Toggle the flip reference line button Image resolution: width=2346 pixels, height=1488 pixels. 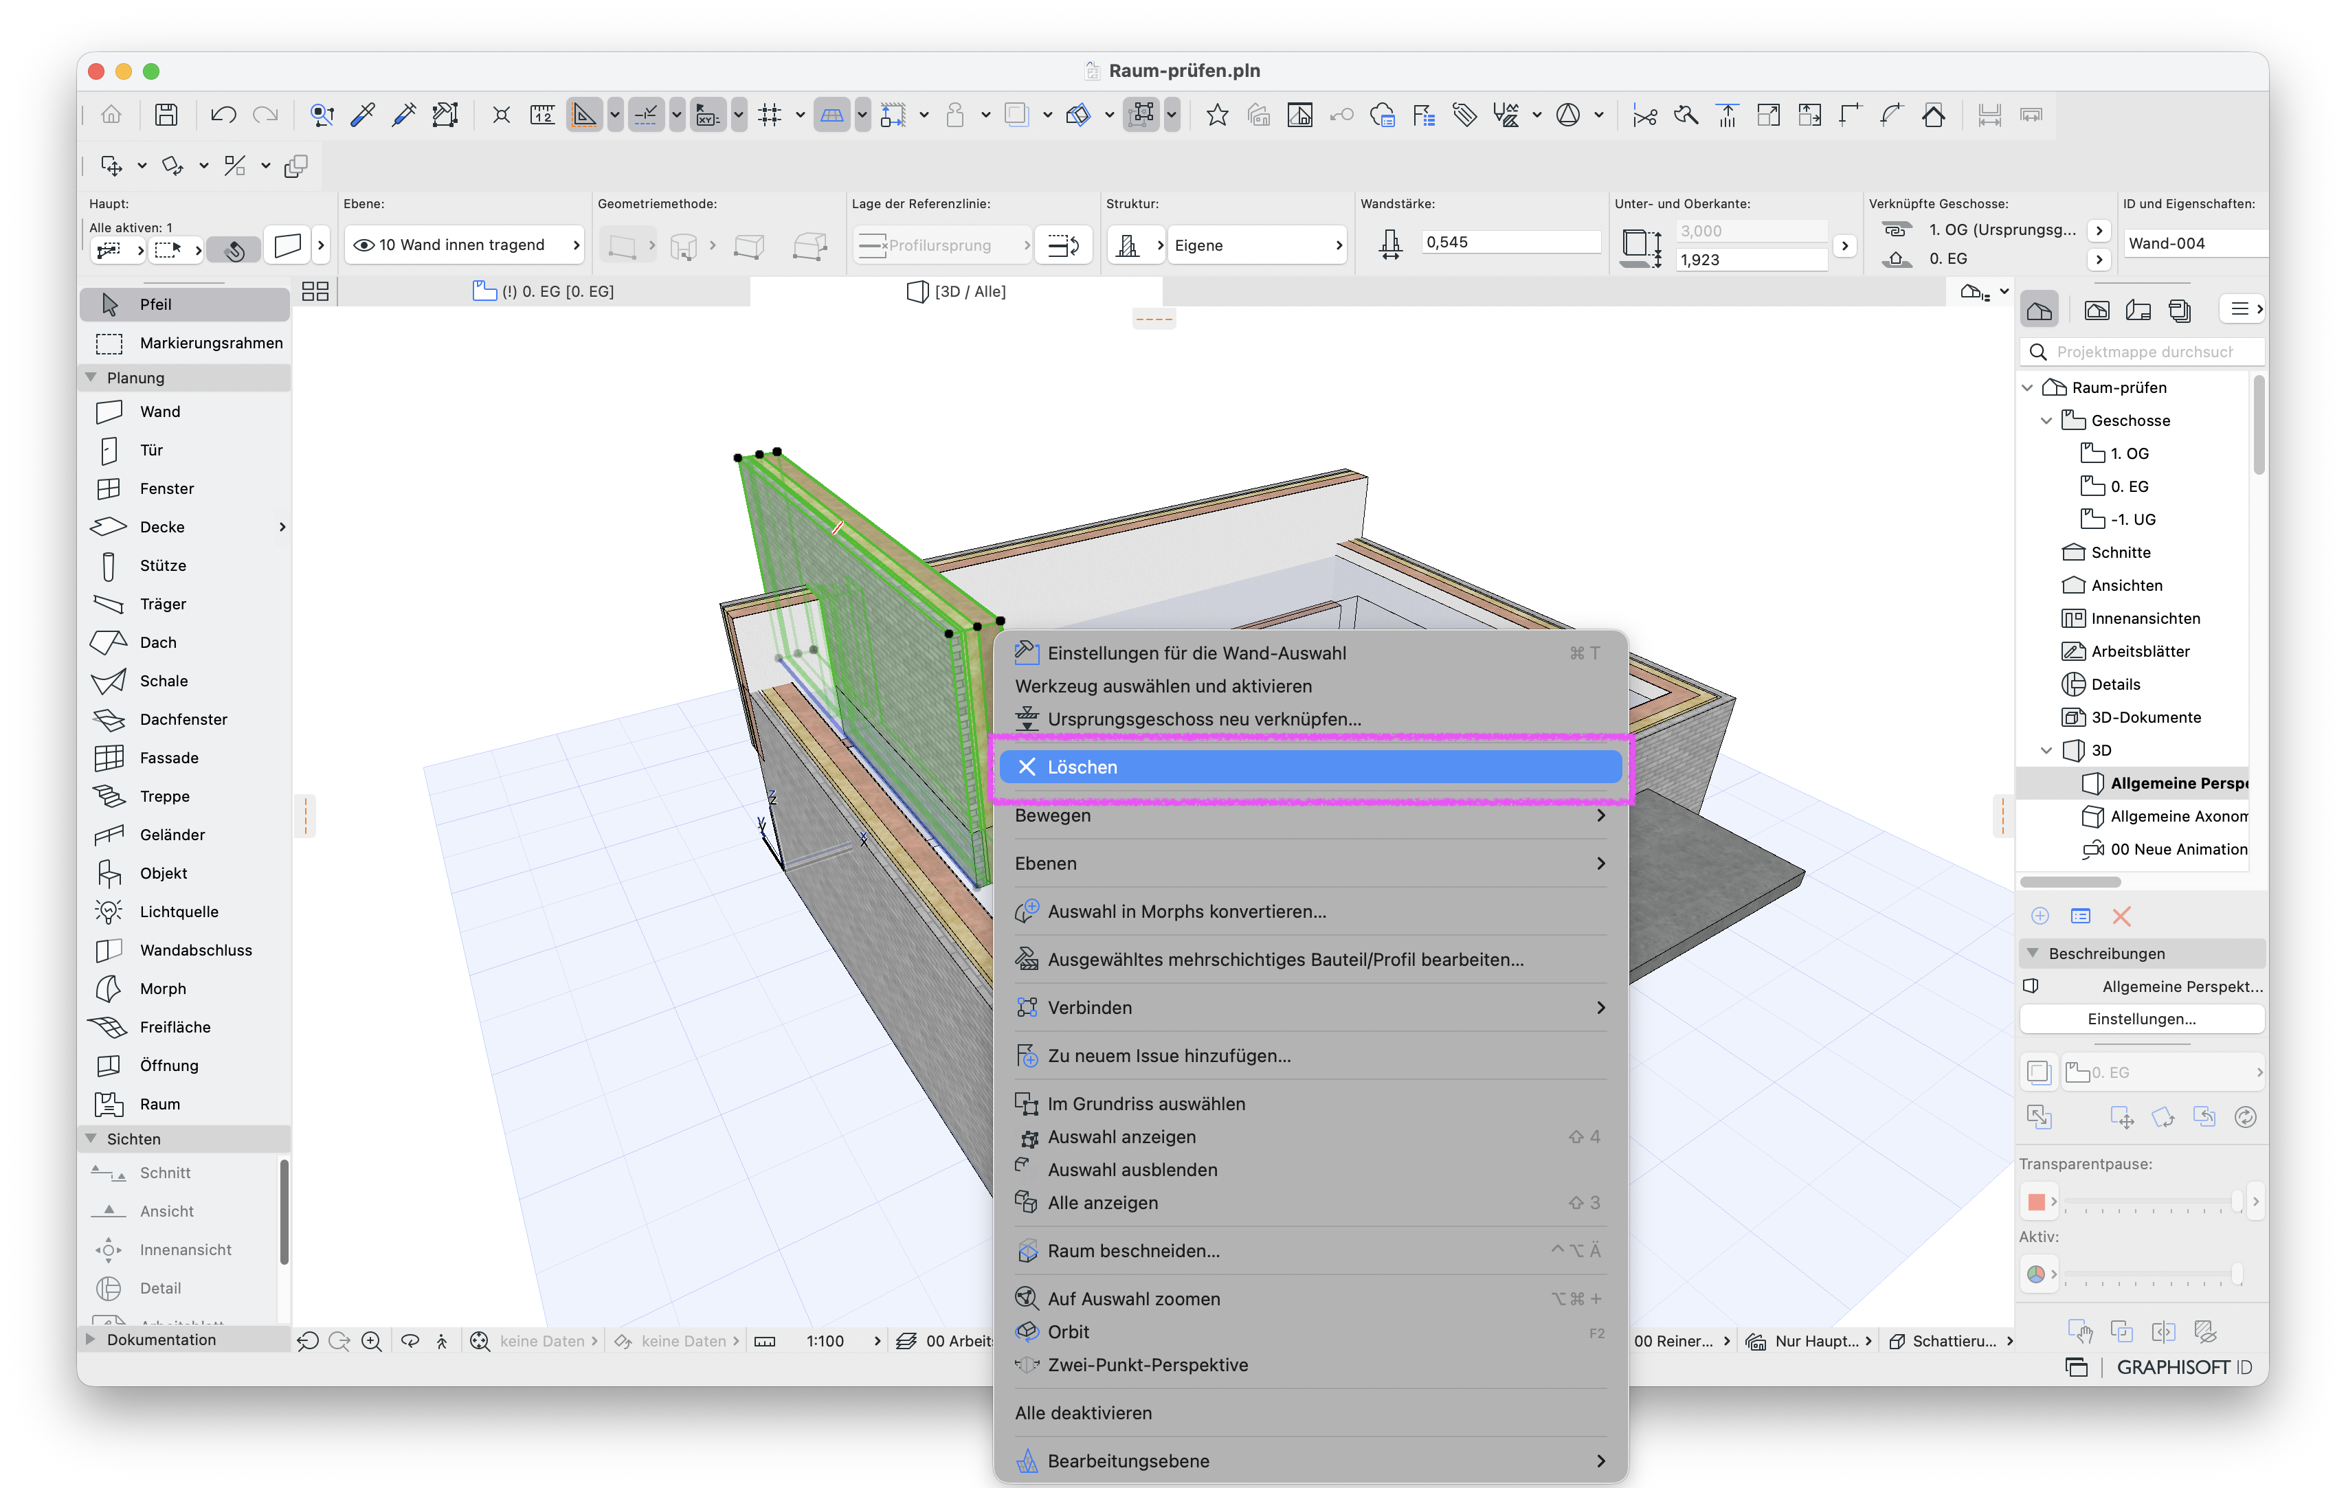click(1064, 245)
